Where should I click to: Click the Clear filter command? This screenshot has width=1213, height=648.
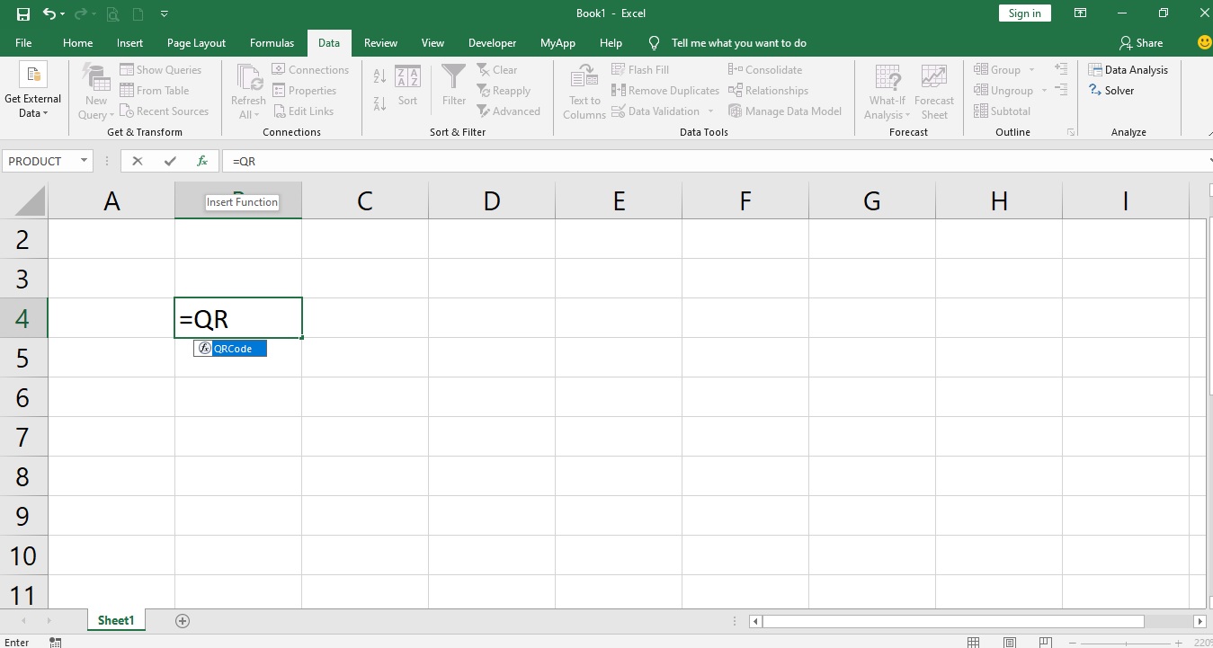[x=497, y=69]
